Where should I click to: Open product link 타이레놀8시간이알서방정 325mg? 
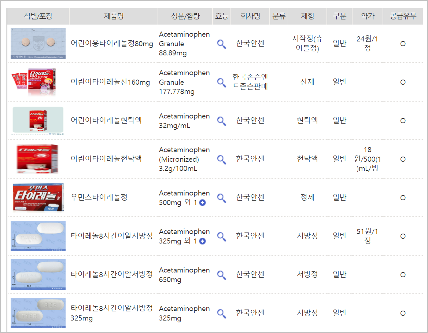(x=112, y=313)
